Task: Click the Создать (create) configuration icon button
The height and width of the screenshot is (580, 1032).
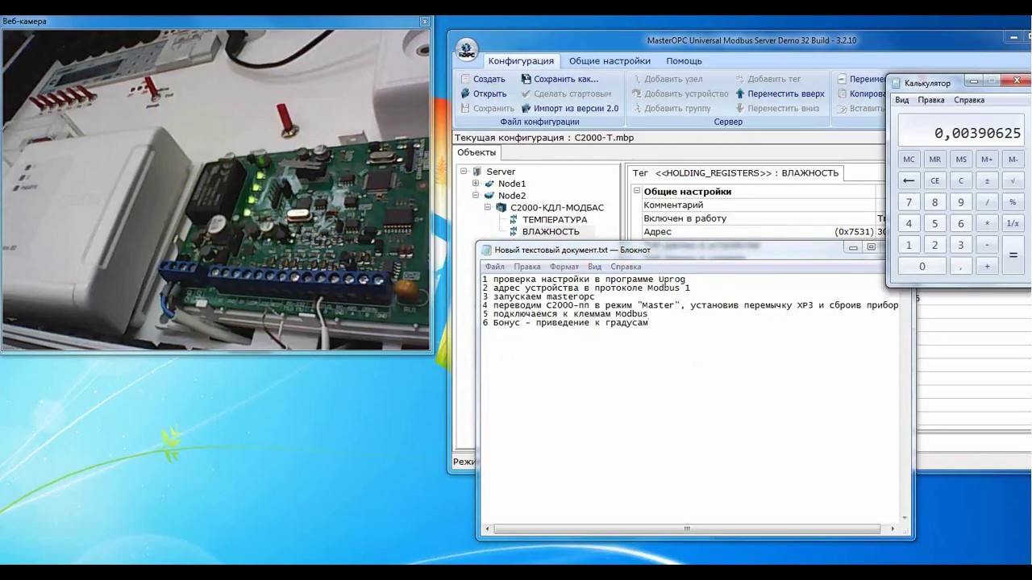Action: point(482,79)
